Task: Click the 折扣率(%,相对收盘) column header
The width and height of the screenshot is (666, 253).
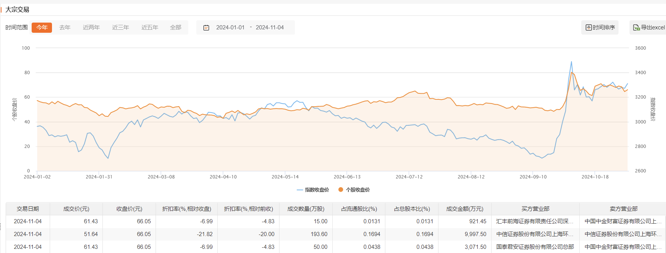Action: [186, 209]
